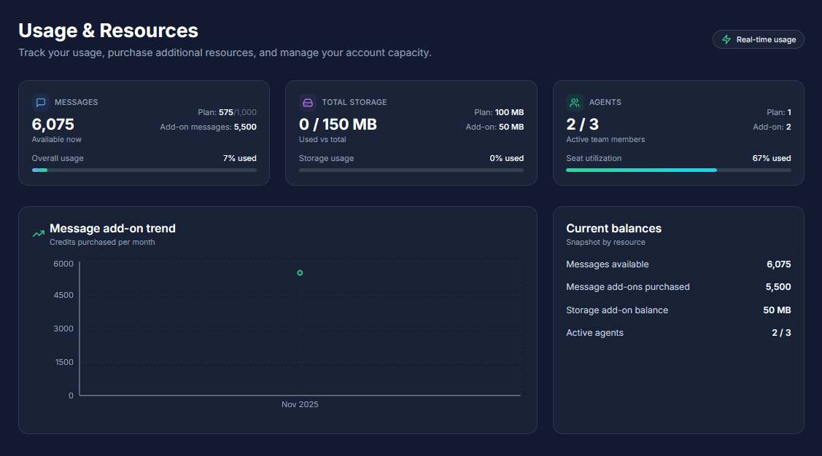Click the Nov 2025 axis label
This screenshot has height=456, width=822.
pyautogui.click(x=300, y=404)
